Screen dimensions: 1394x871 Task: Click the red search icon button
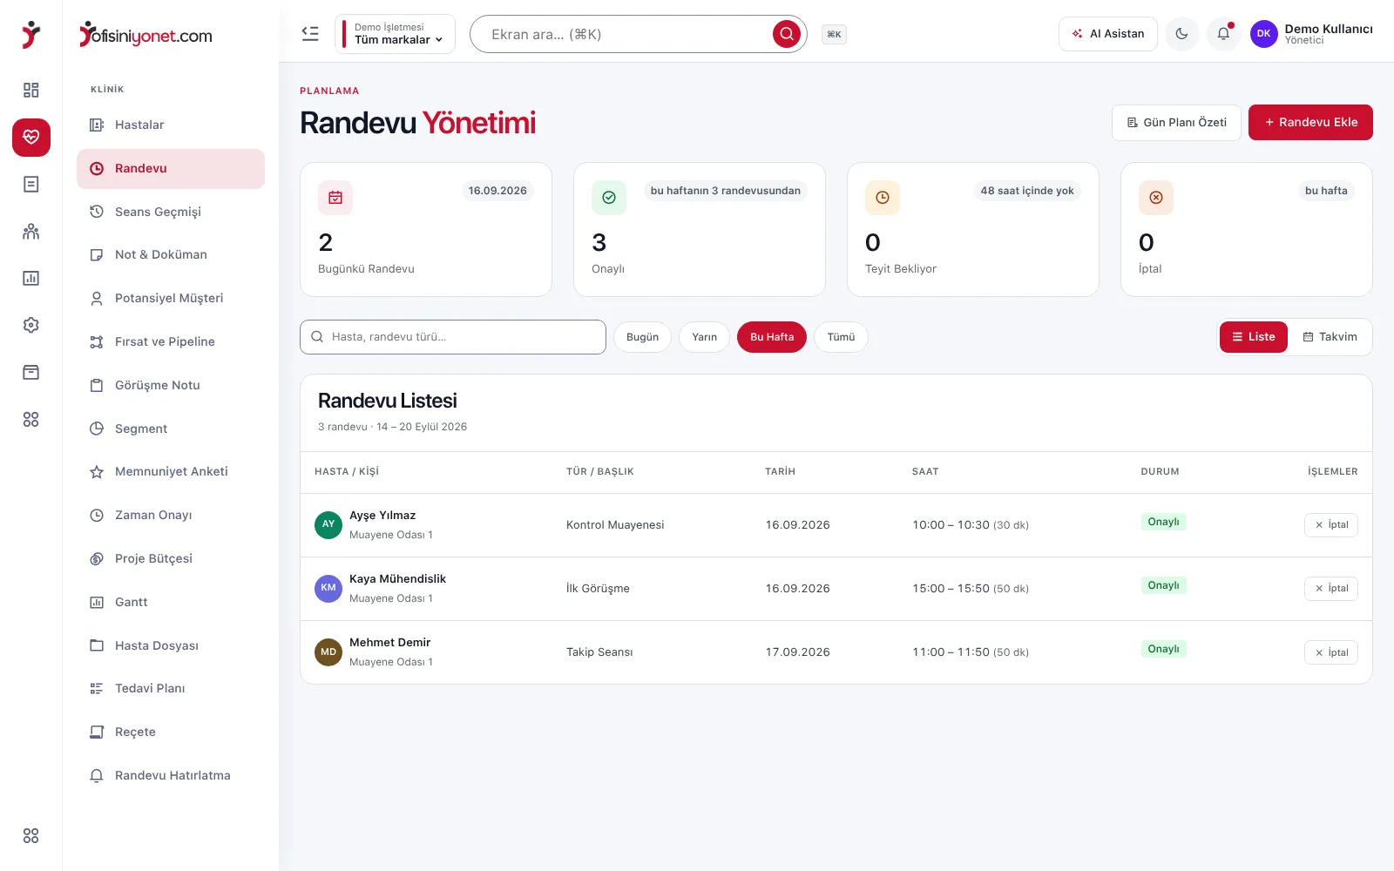[x=787, y=34]
